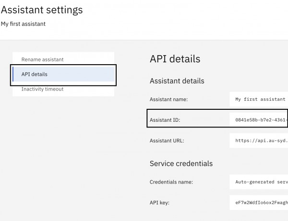Select the API details sidebar item

tap(63, 74)
